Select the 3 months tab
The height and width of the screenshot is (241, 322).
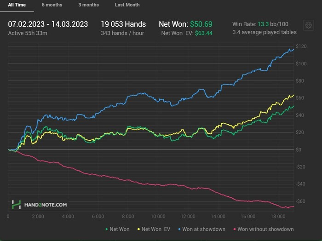coord(88,5)
